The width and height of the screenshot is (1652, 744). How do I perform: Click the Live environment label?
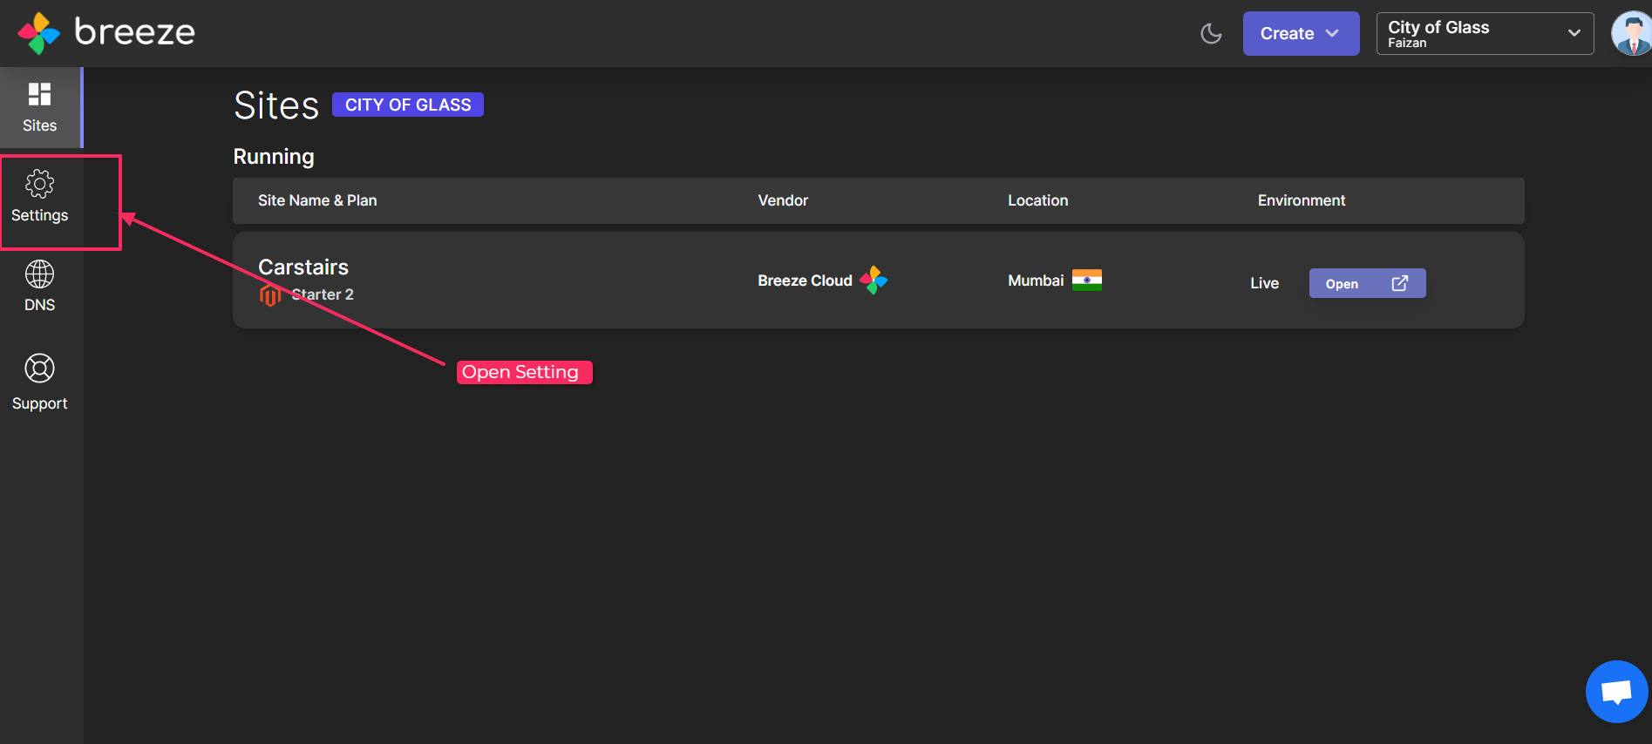(x=1264, y=283)
